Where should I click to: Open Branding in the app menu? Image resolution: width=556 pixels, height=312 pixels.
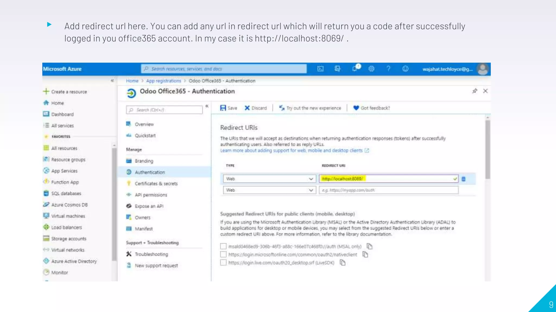tap(144, 161)
